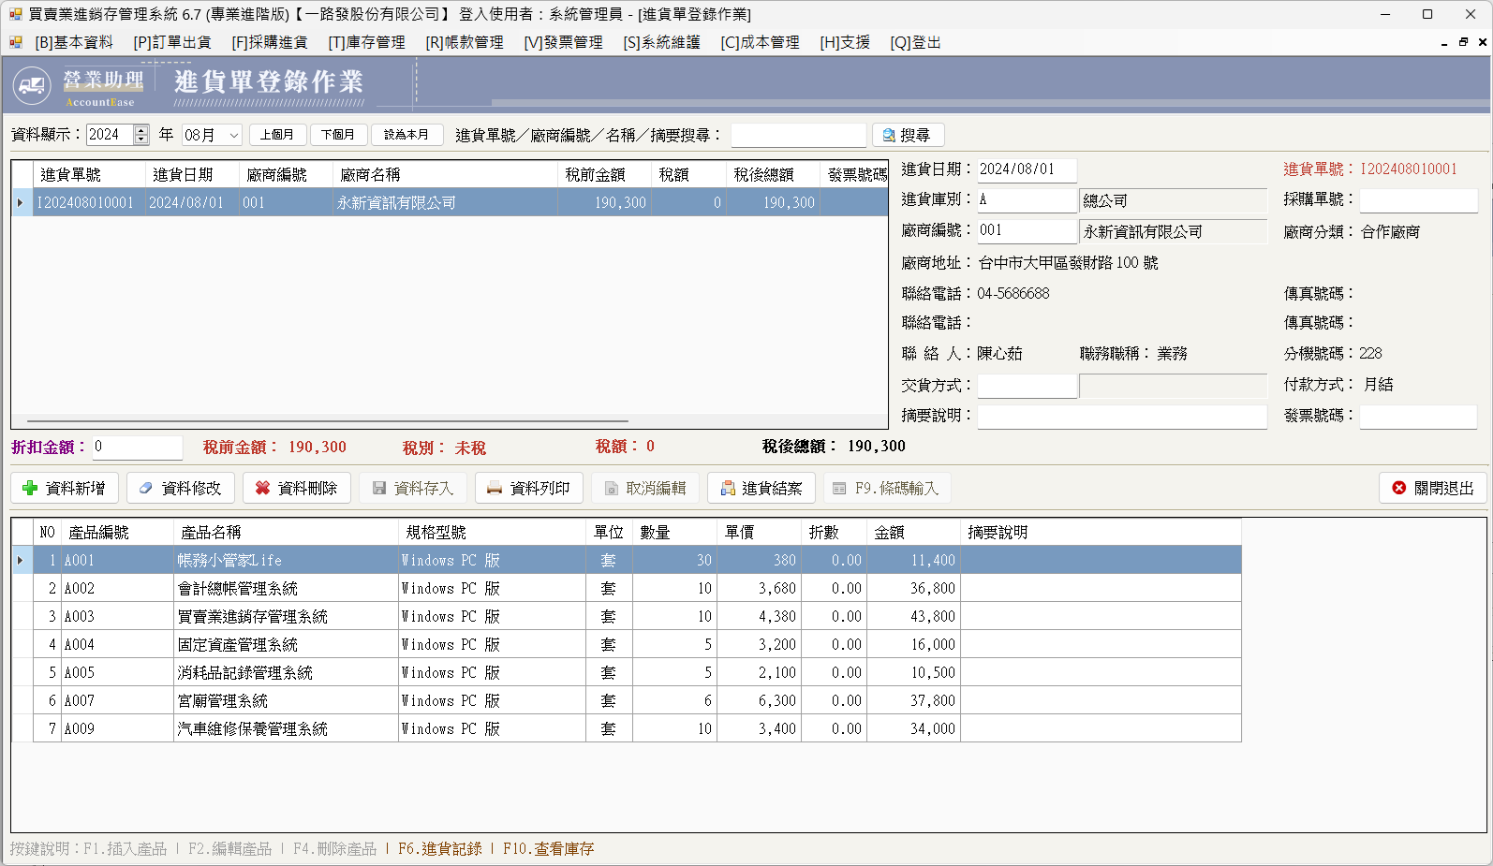
Task: Open the [T]庫存管理 menu
Action: tap(366, 42)
